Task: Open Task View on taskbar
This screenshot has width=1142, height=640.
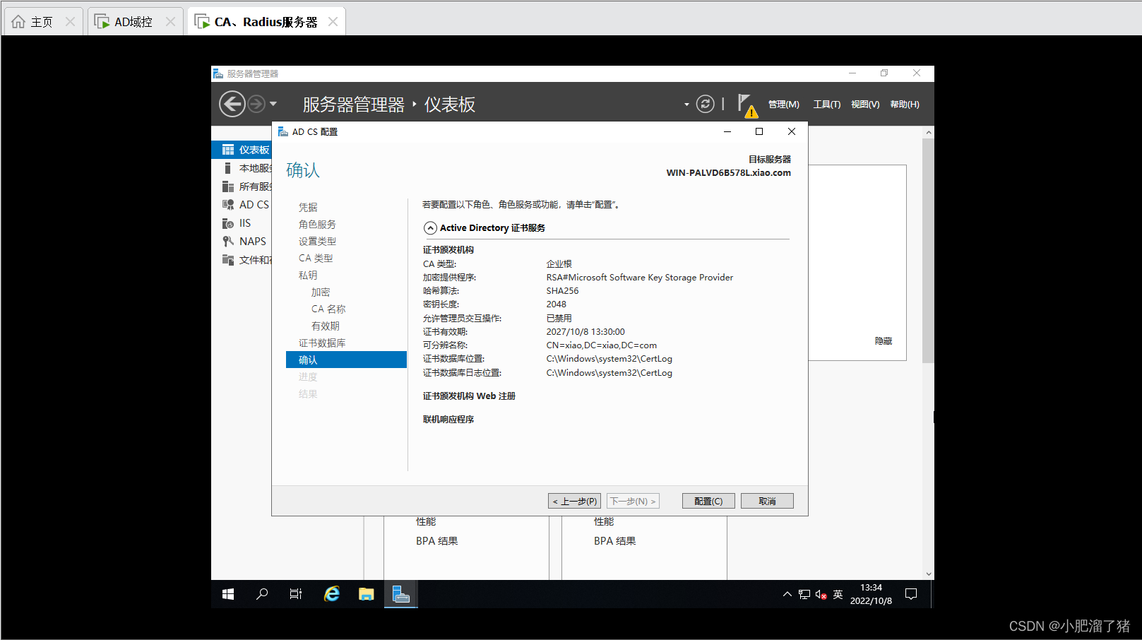Action: [x=296, y=594]
